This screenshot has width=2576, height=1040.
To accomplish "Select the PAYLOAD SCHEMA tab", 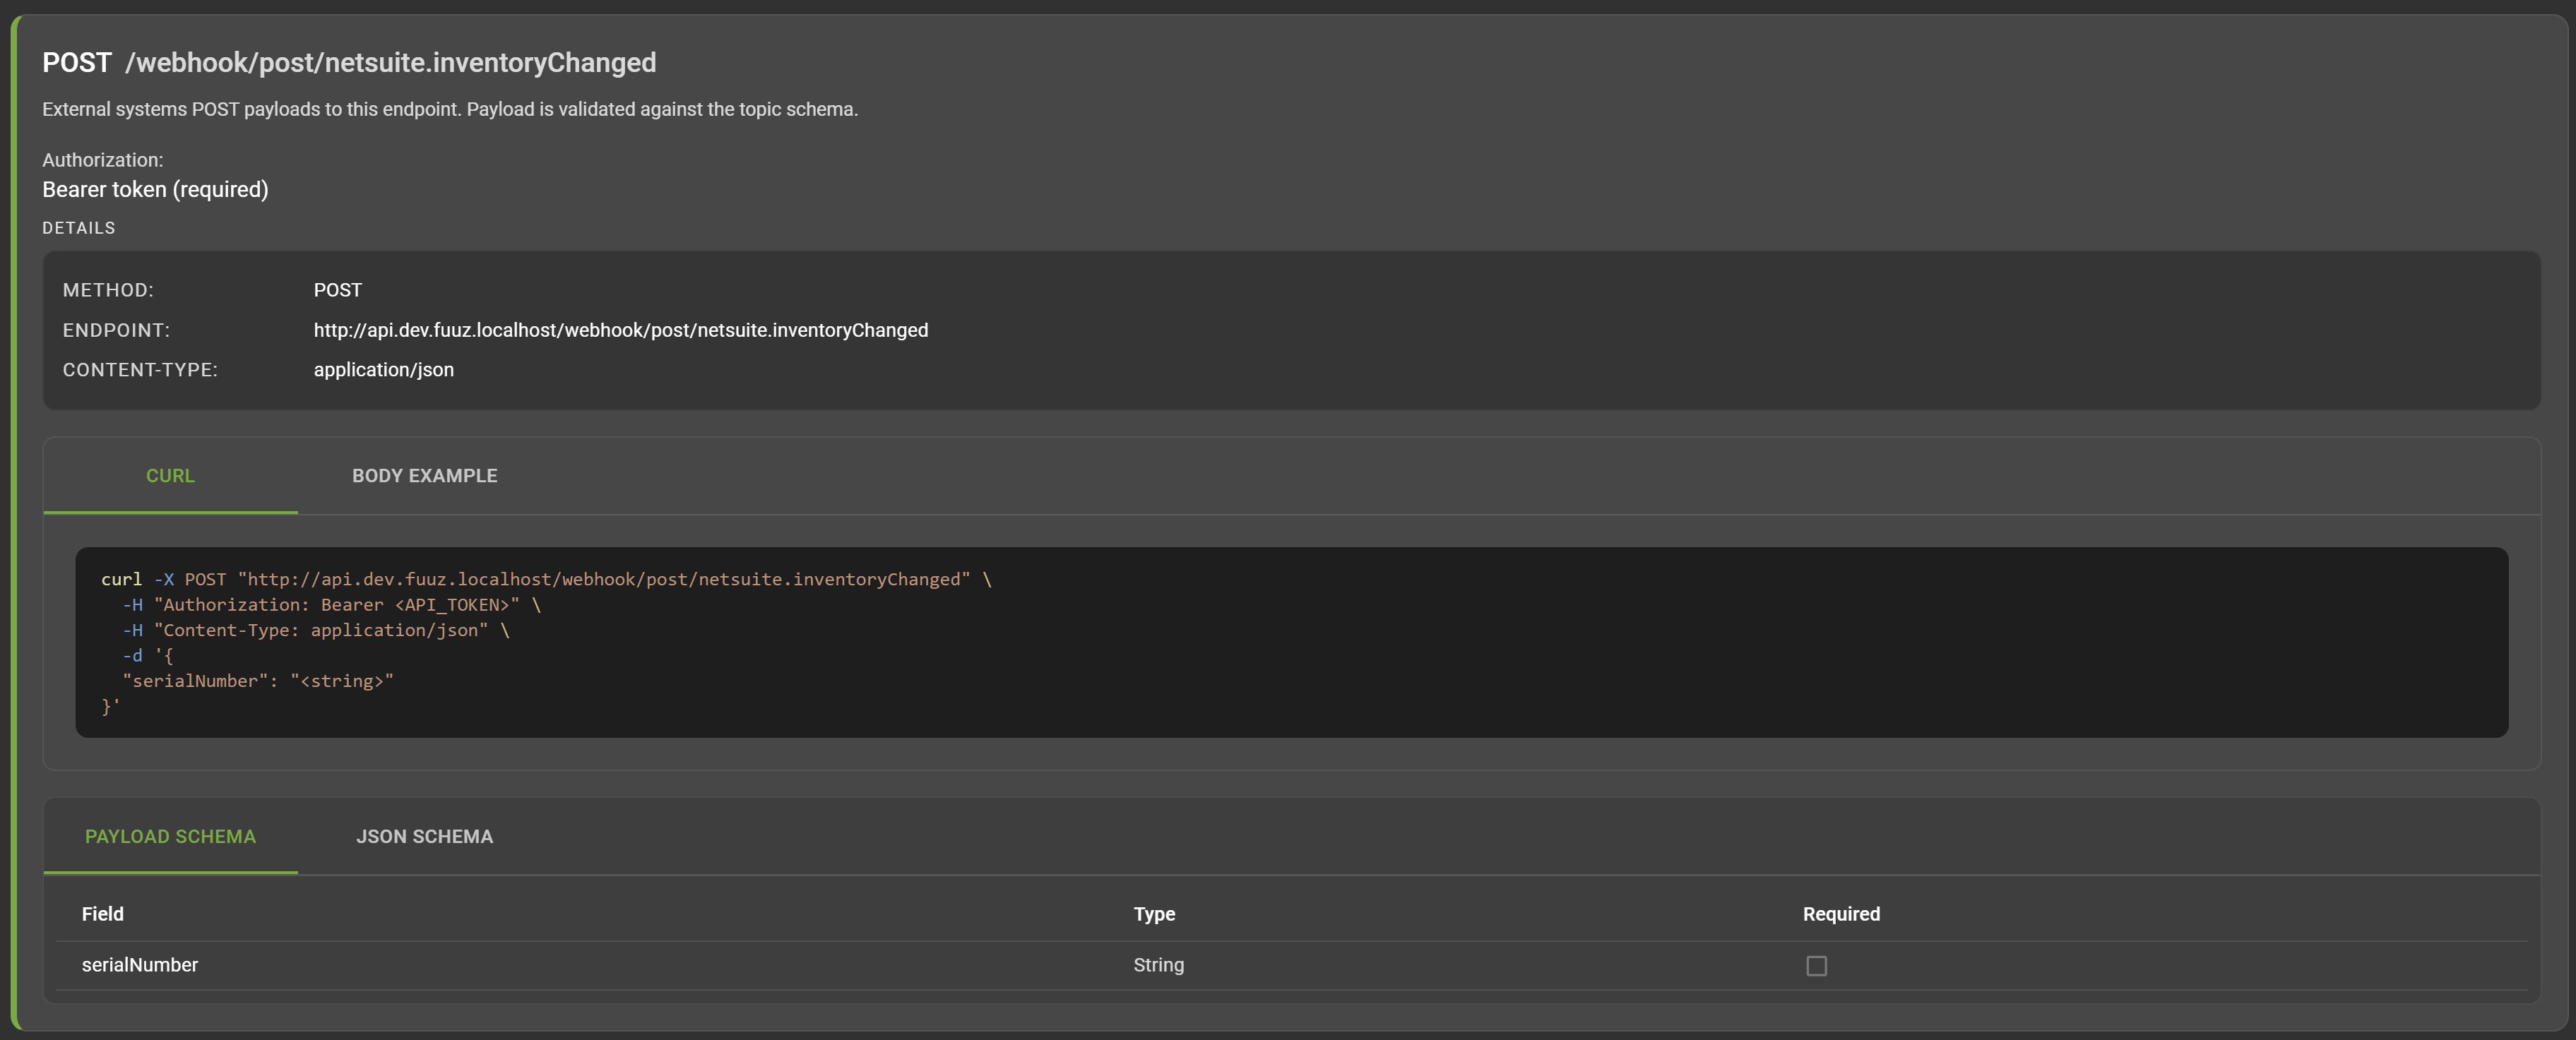I will click(x=170, y=836).
